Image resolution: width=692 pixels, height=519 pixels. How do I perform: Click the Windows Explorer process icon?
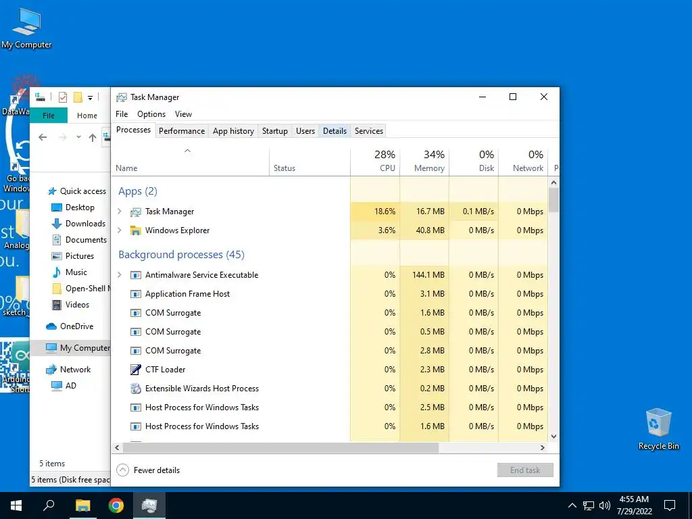pos(135,230)
